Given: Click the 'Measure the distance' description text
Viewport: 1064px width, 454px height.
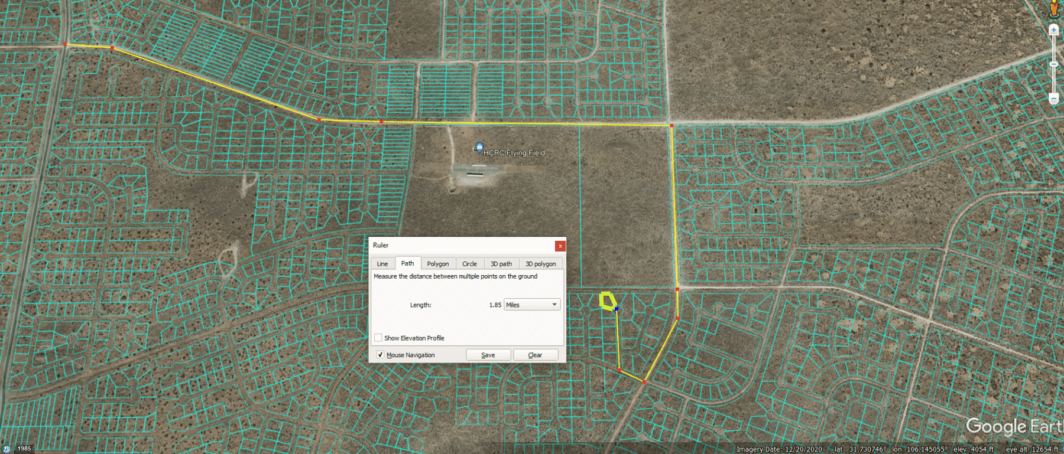Looking at the screenshot, I should pos(455,276).
